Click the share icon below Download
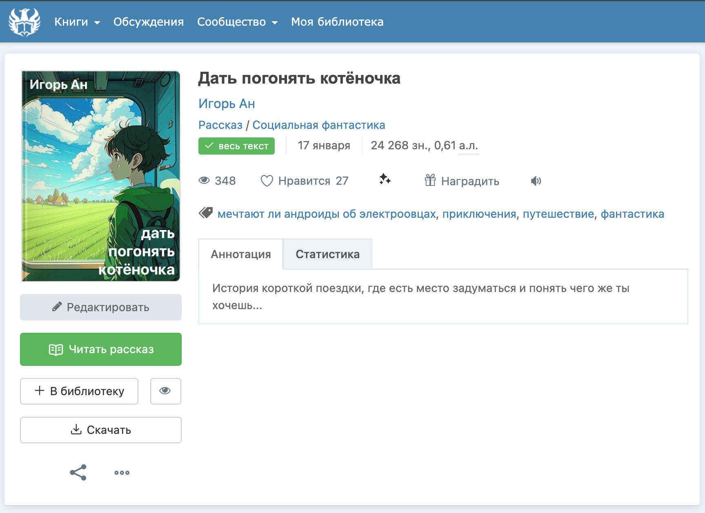 [78, 473]
